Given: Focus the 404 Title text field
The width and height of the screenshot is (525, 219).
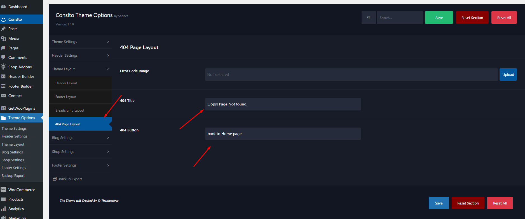Looking at the screenshot, I should pos(283,104).
